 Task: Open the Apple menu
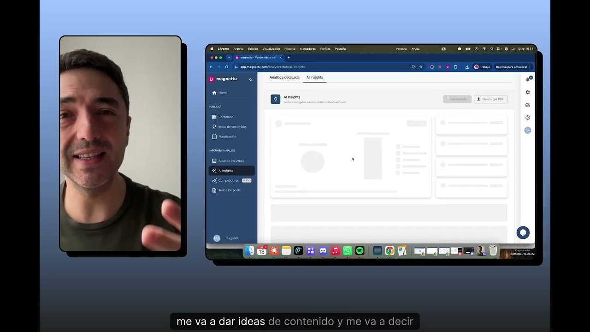click(x=212, y=49)
